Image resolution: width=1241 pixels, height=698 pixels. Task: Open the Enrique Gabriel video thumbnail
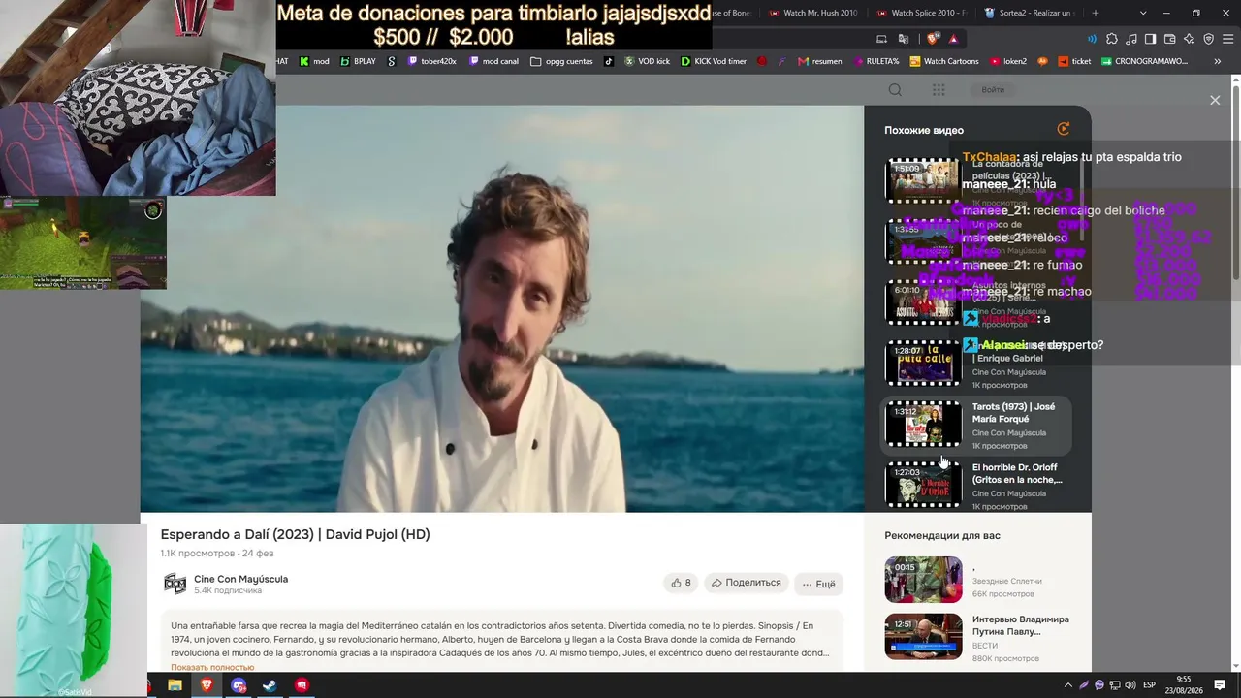pos(923,363)
